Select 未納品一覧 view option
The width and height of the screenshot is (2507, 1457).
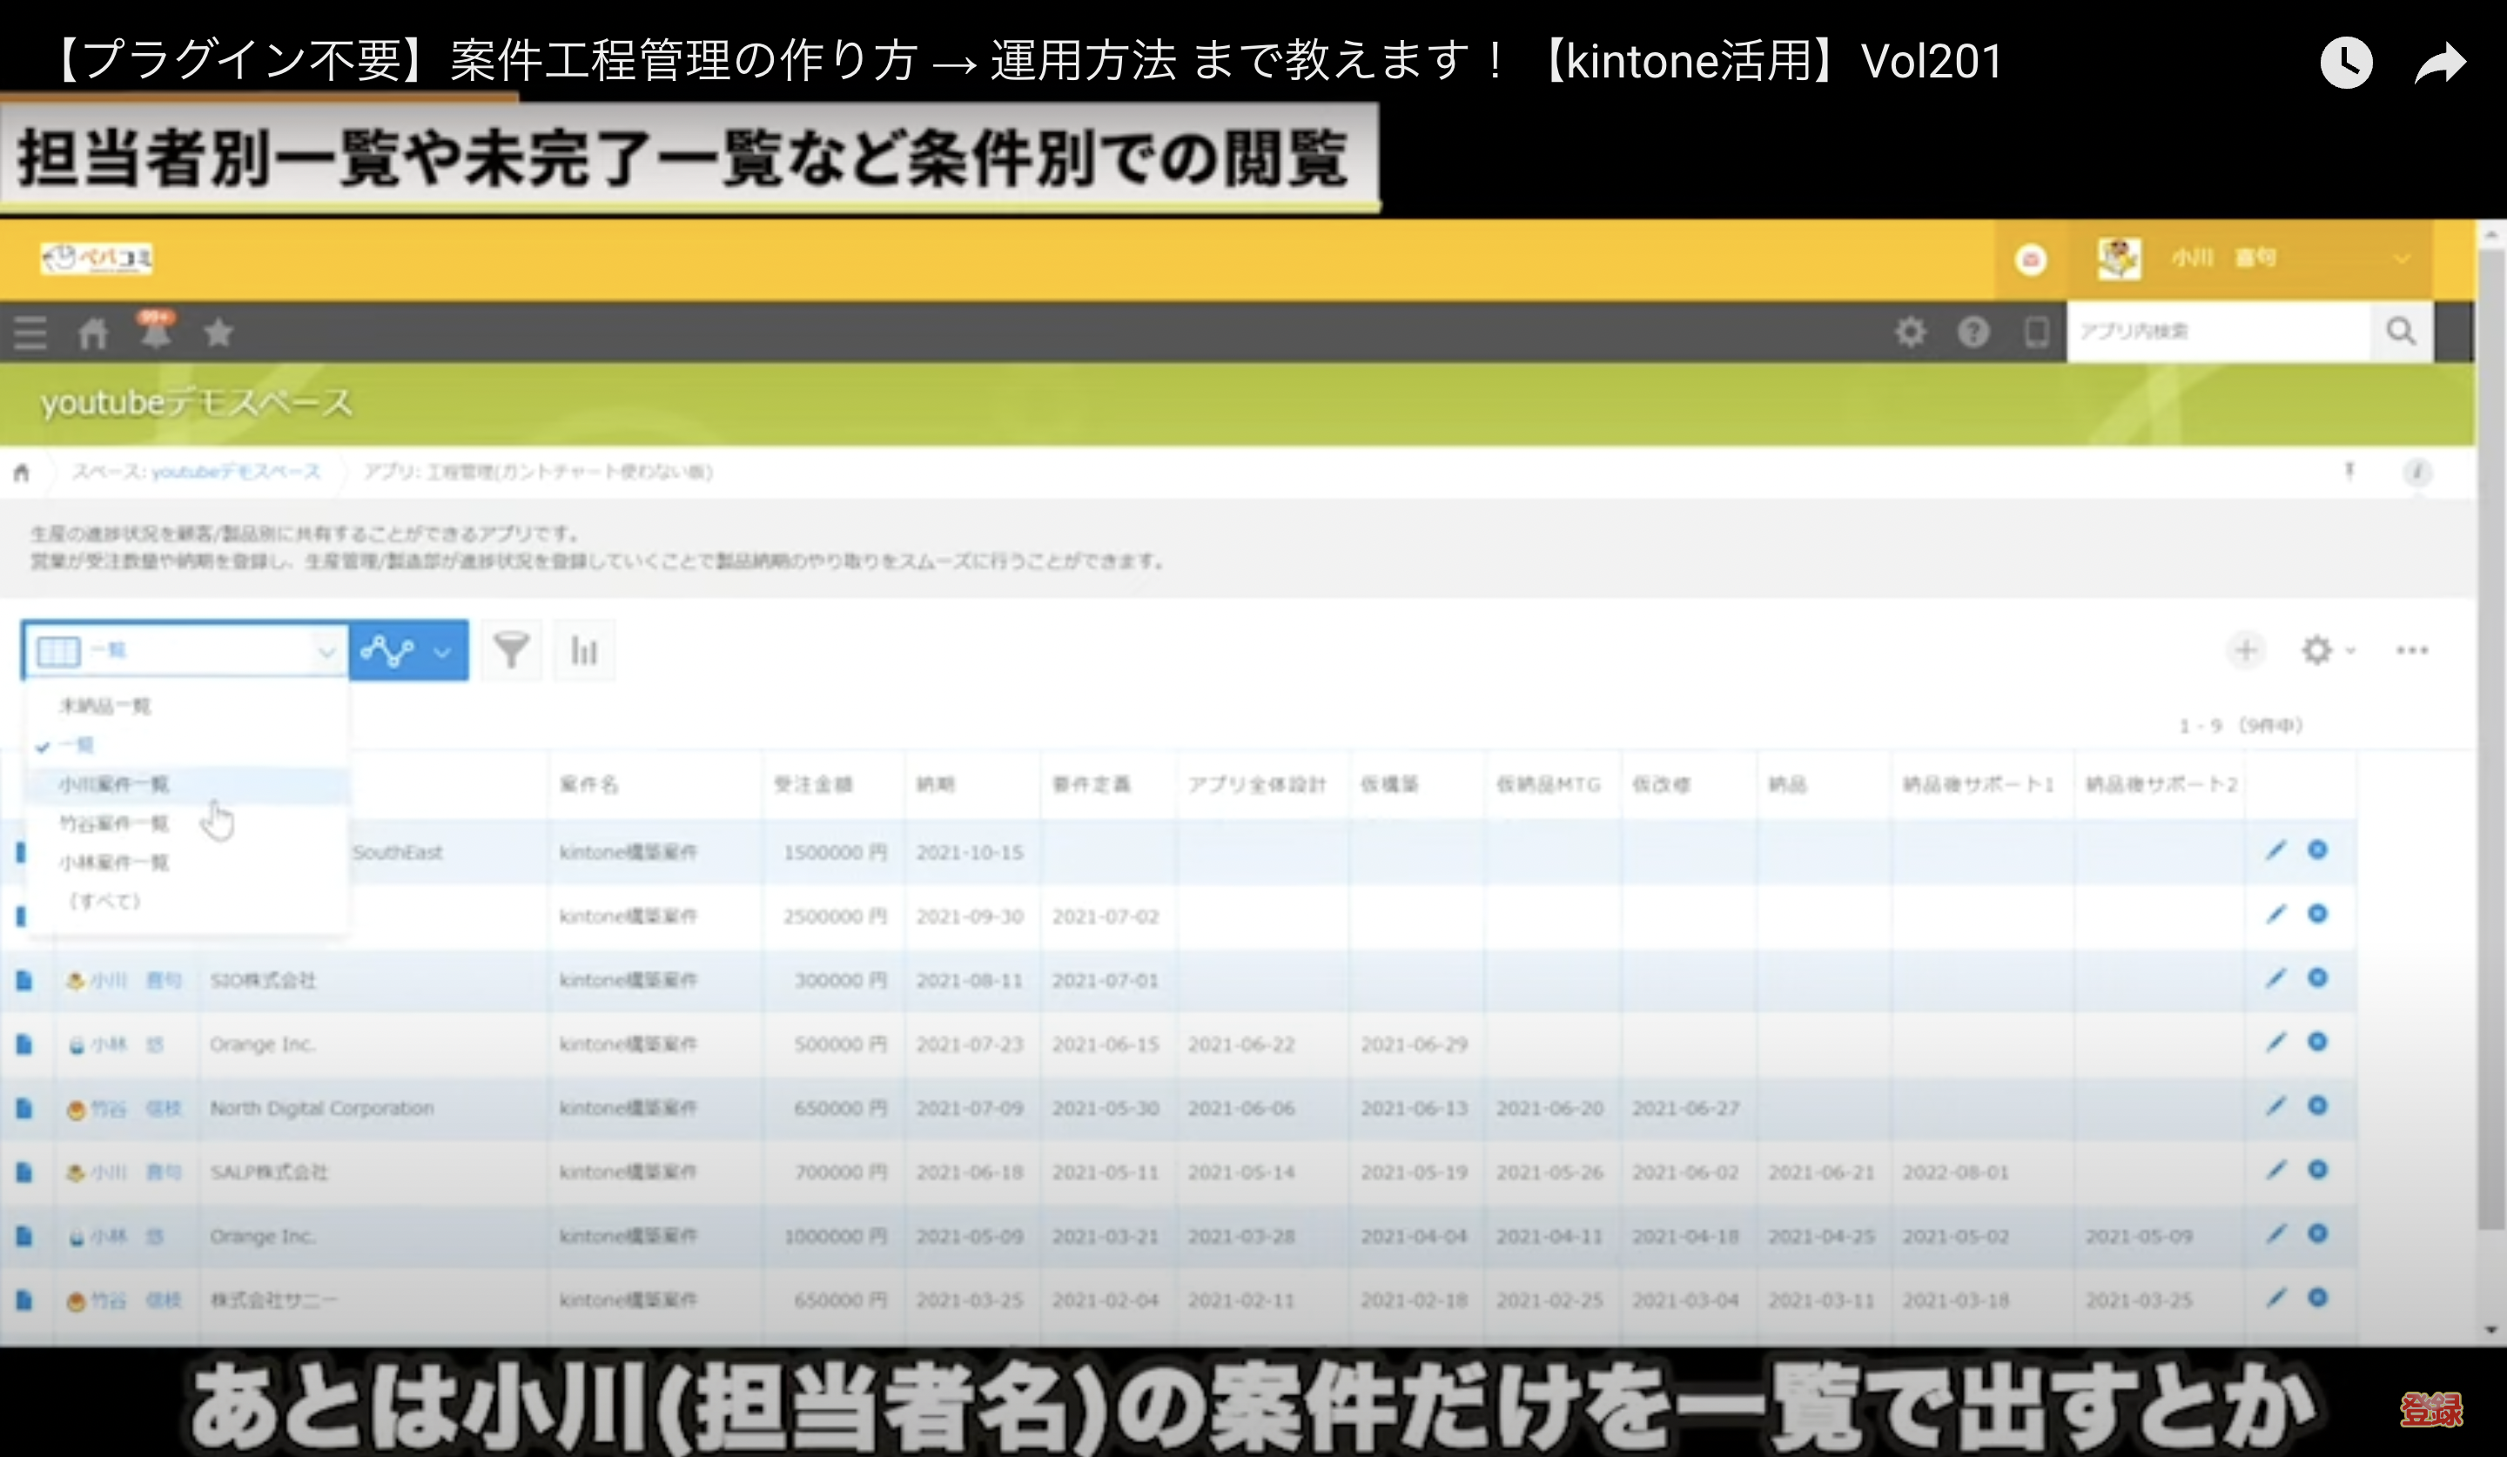104,706
